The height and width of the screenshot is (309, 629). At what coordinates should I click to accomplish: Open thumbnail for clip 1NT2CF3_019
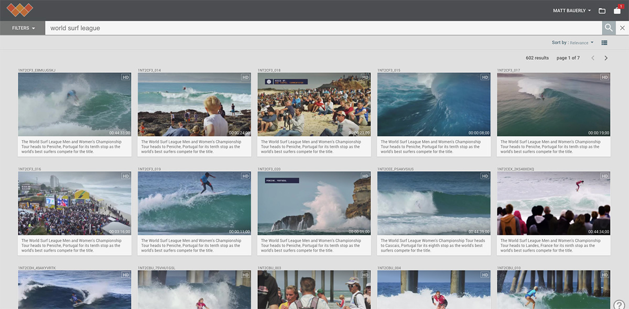[x=194, y=203]
